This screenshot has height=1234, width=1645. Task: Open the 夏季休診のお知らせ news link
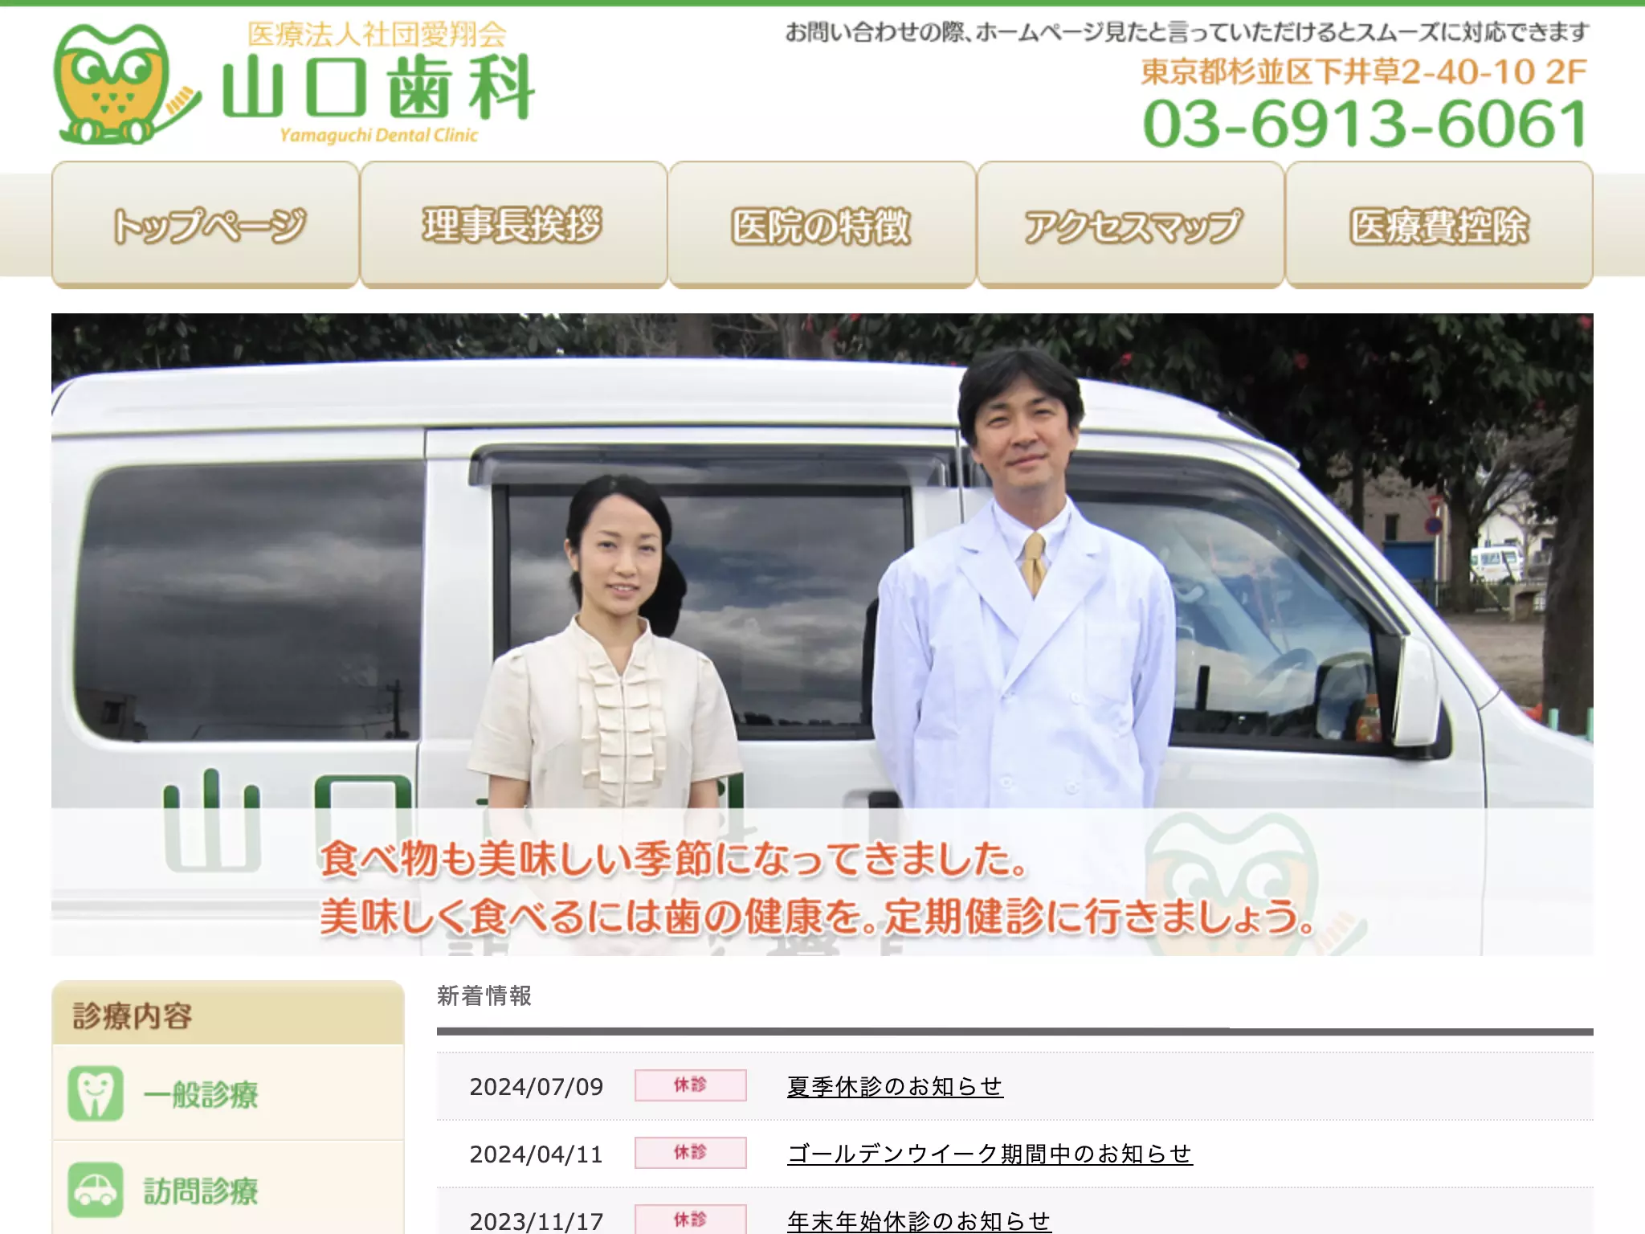(x=895, y=1086)
